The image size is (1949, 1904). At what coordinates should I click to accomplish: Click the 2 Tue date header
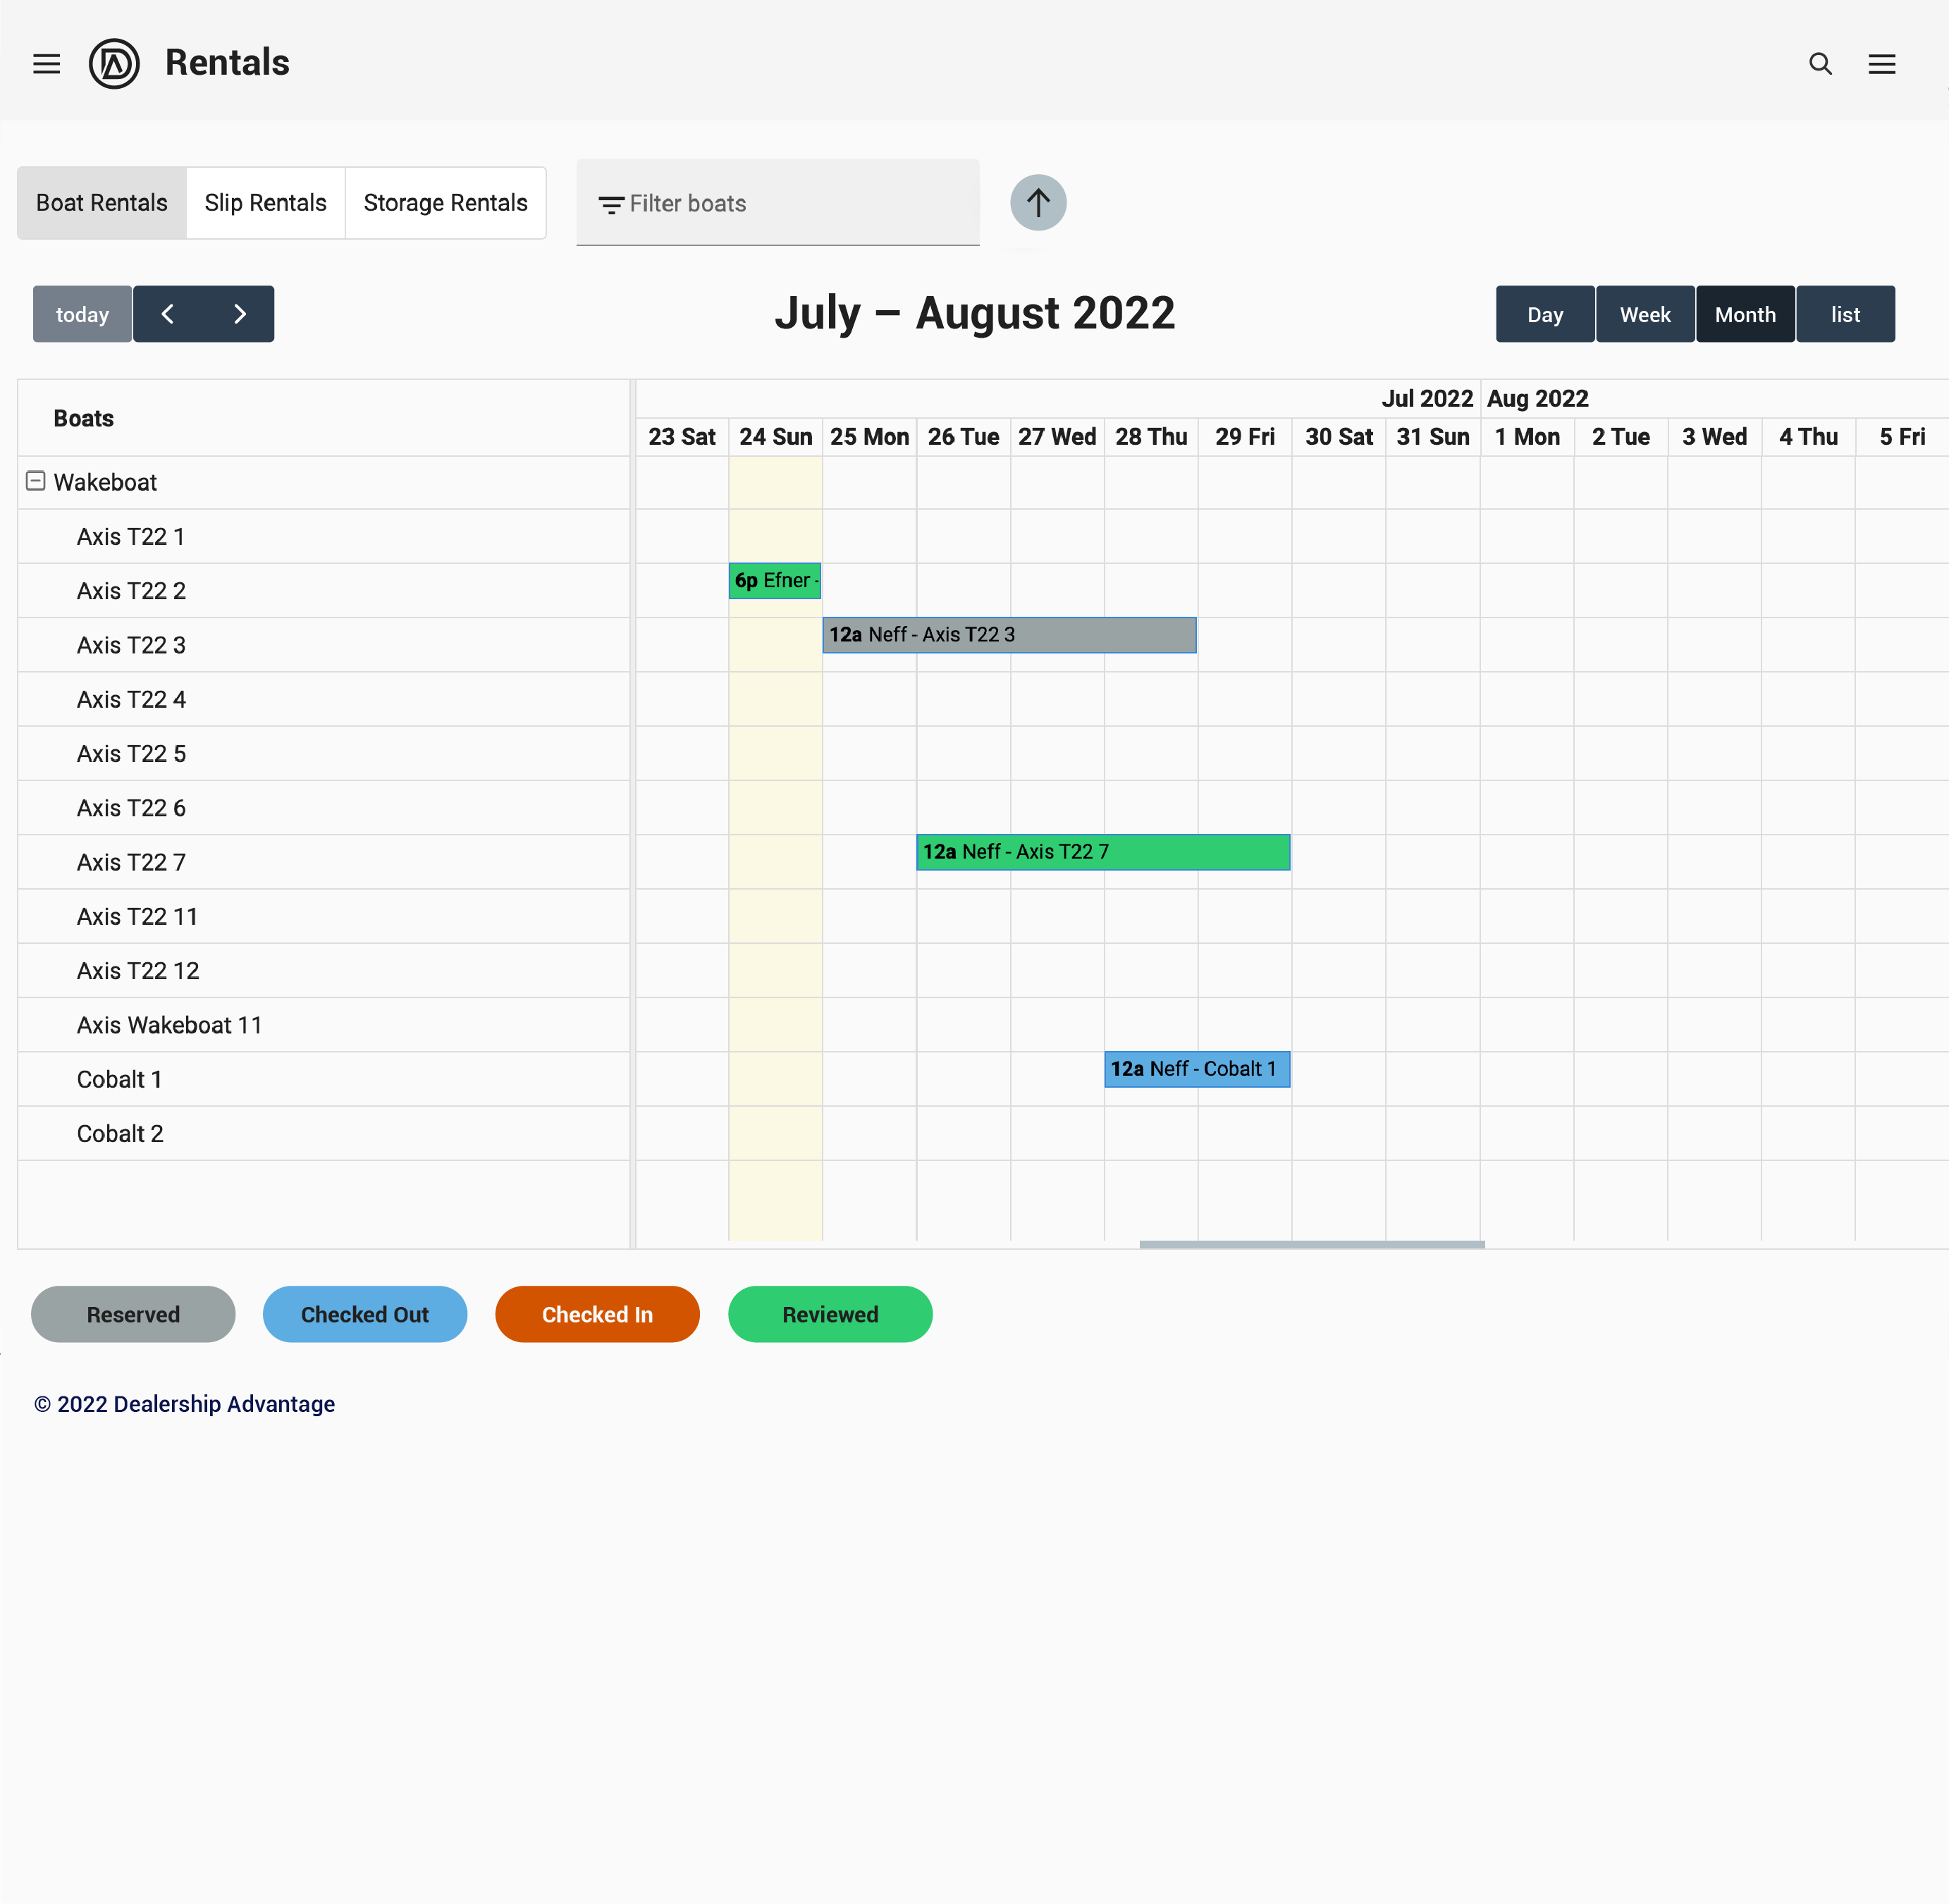point(1621,437)
